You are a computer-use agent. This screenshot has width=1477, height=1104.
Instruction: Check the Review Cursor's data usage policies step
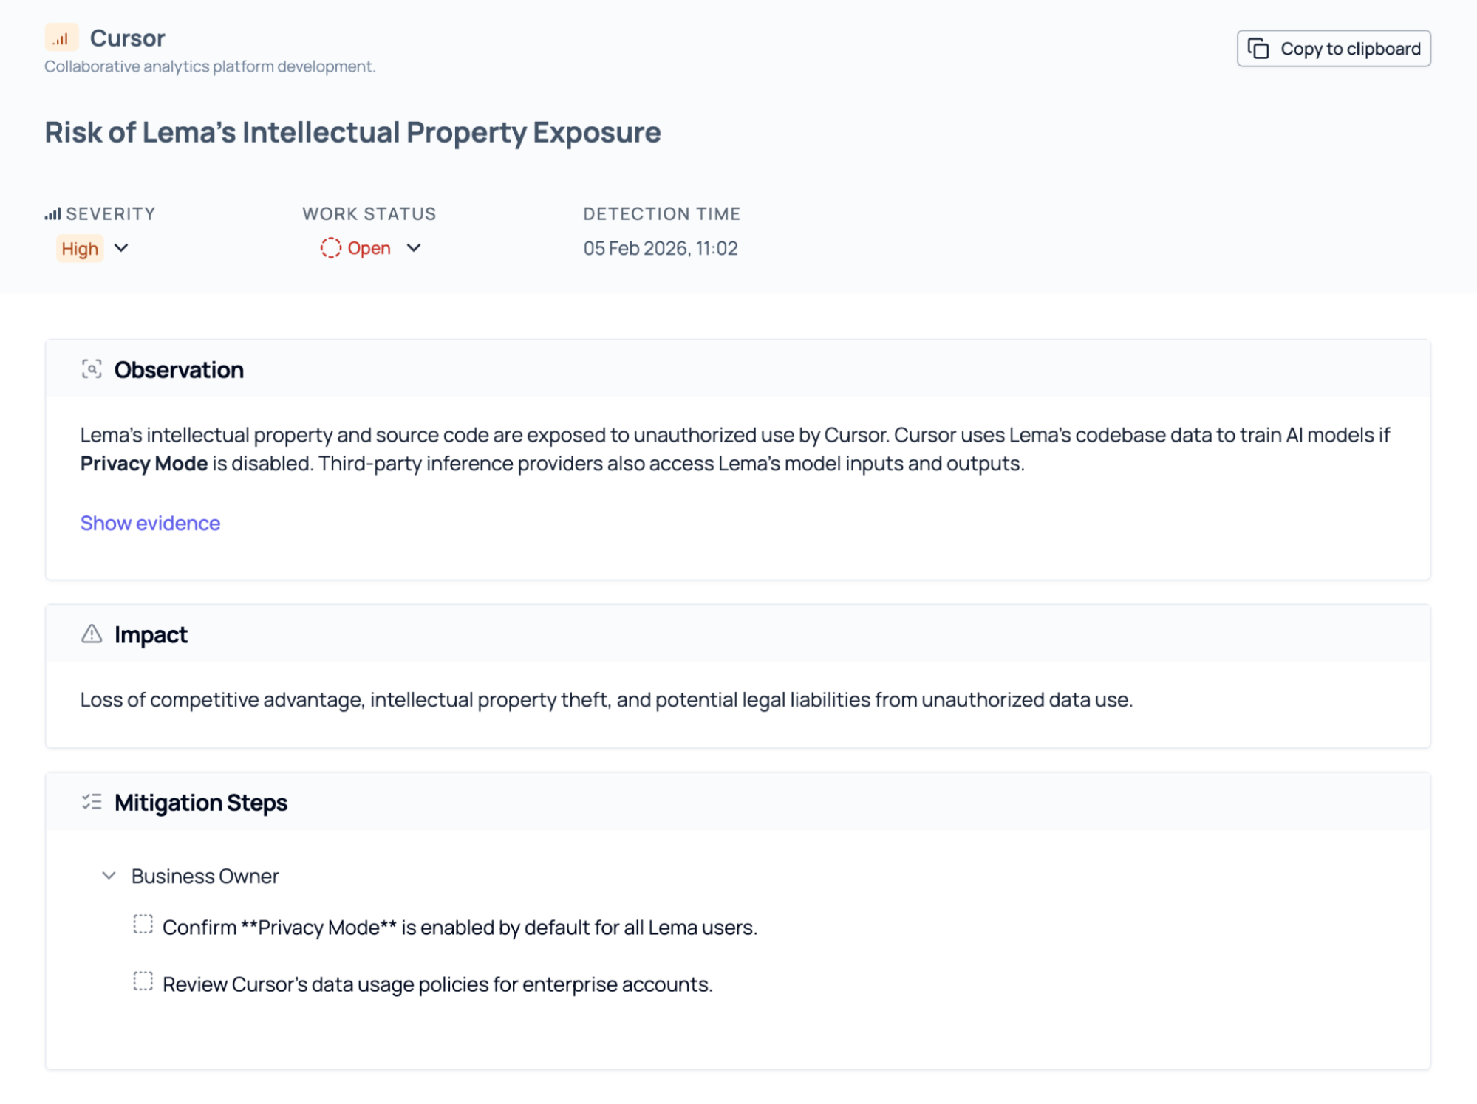143,982
